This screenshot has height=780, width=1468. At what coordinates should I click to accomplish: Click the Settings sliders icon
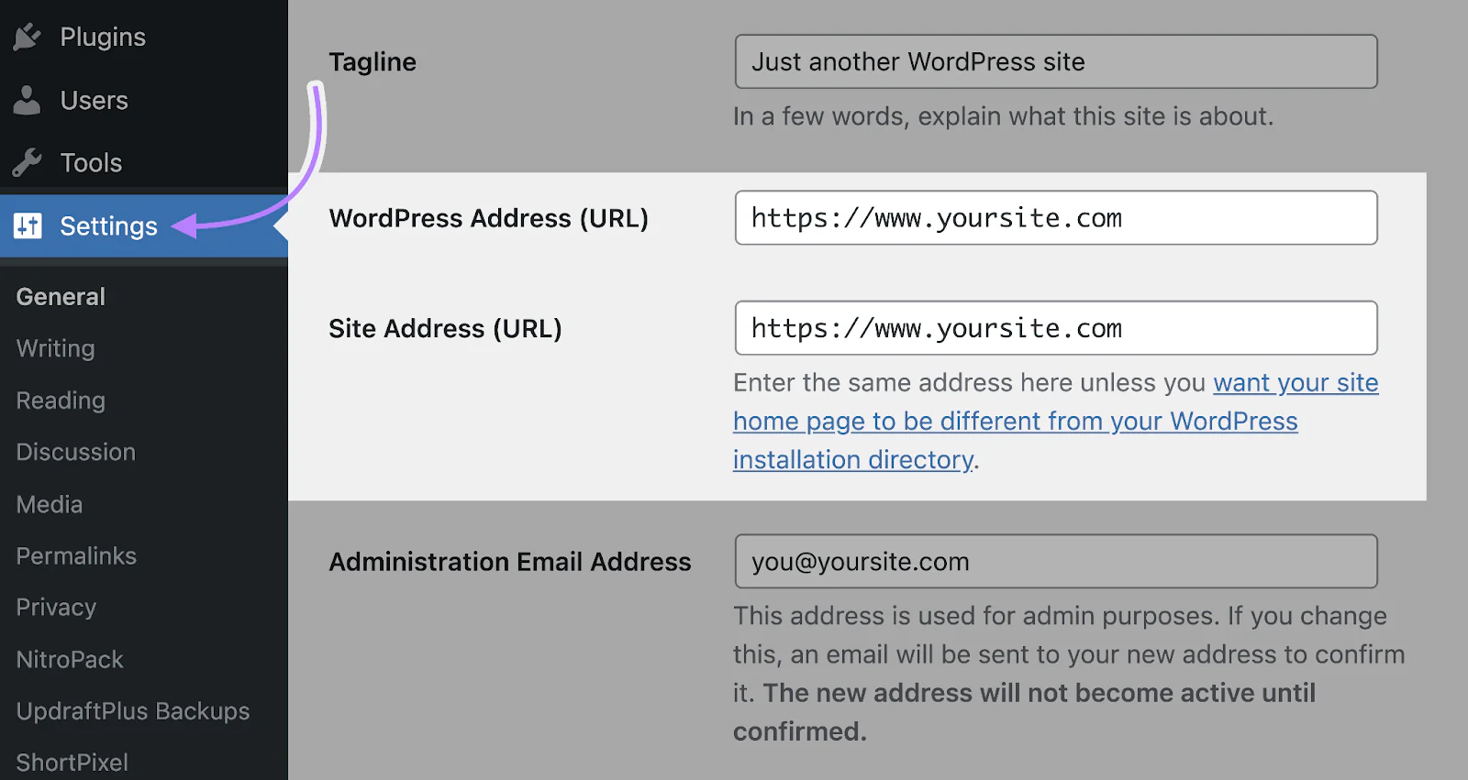tap(28, 225)
